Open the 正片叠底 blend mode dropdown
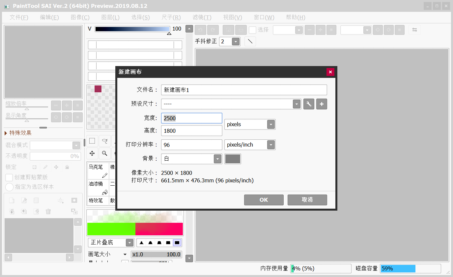The height and width of the screenshot is (277, 453). pyautogui.click(x=130, y=242)
